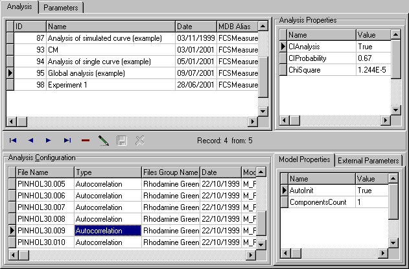Click the Files Group Name column header
This screenshot has width=409, height=269.
170,172
